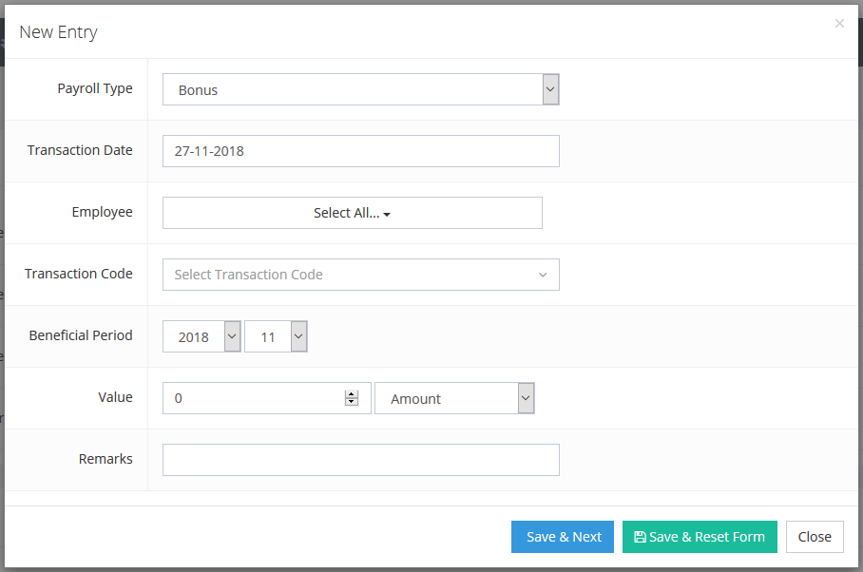Increase Value with the up spinner arrow
Screen dimensions: 863x572
[352, 394]
